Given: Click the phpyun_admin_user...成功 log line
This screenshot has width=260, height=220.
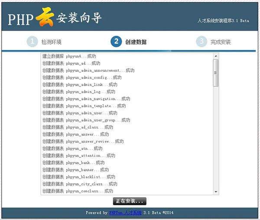Looking at the screenshot, I should [80, 113].
